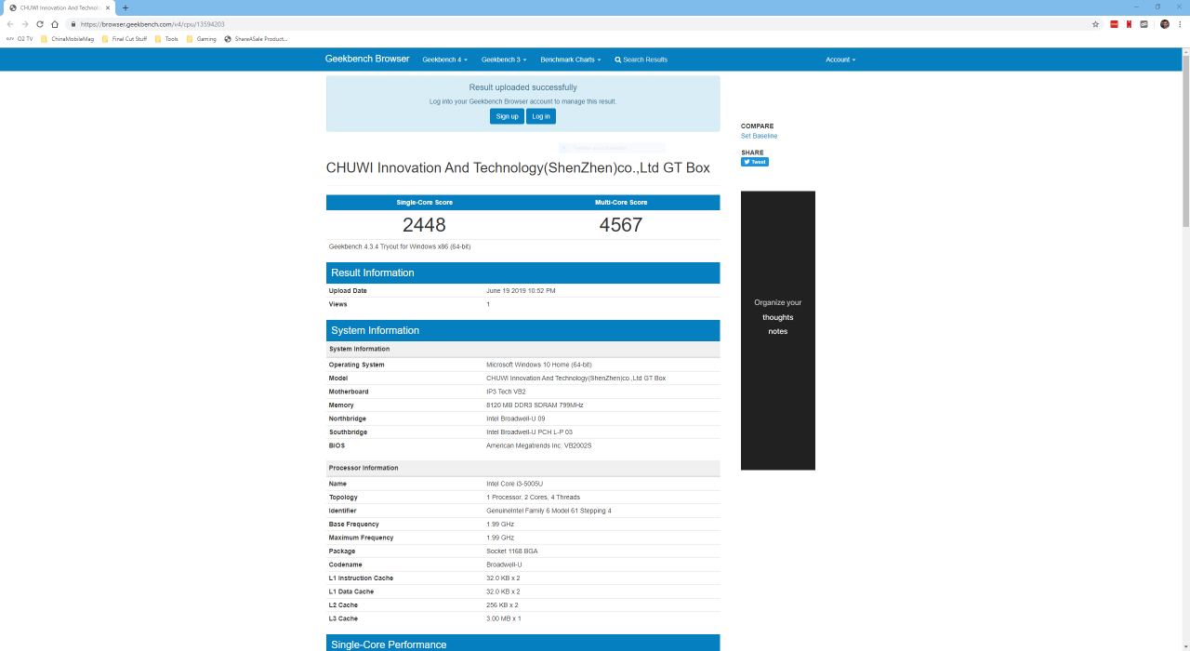The image size is (1190, 651).
Task: Open the Chrome three-dot menu
Action: pyautogui.click(x=1180, y=24)
